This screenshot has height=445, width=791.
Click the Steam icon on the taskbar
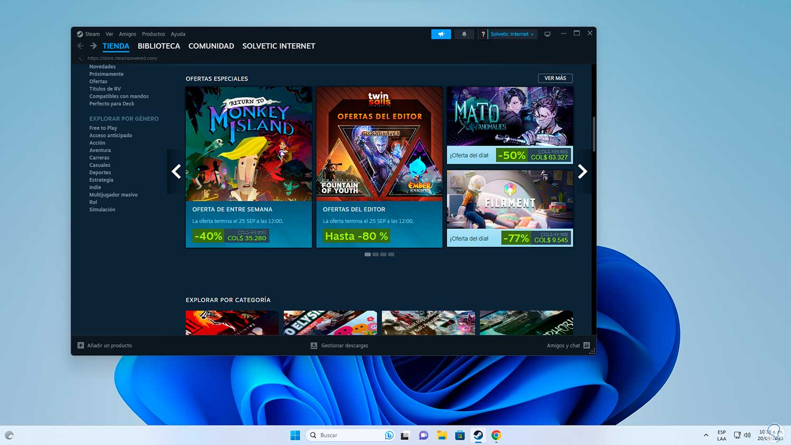pos(478,435)
